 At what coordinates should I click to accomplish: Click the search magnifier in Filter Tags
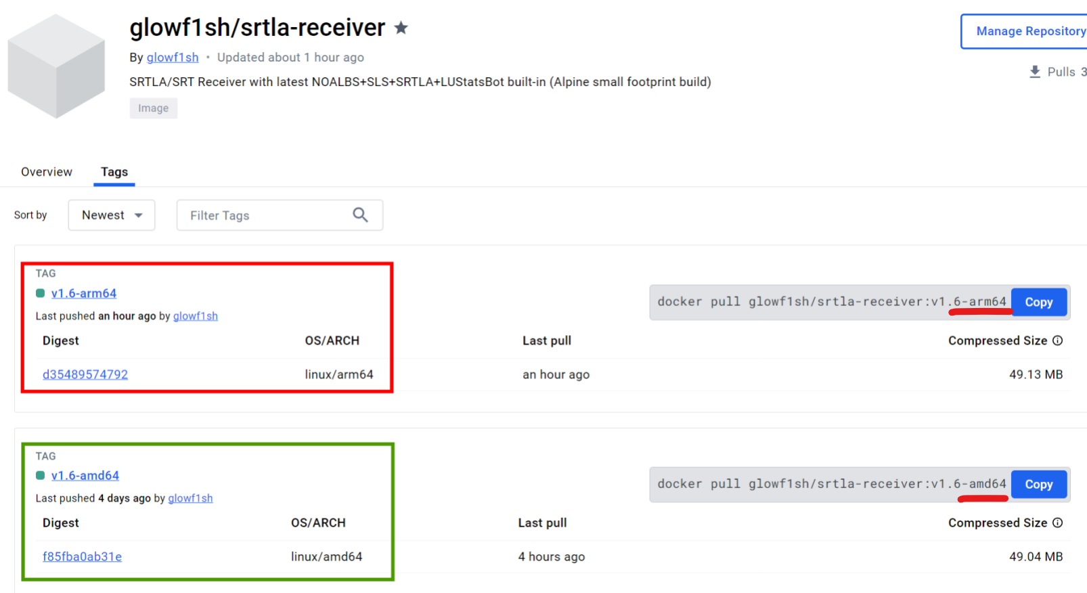[360, 215]
